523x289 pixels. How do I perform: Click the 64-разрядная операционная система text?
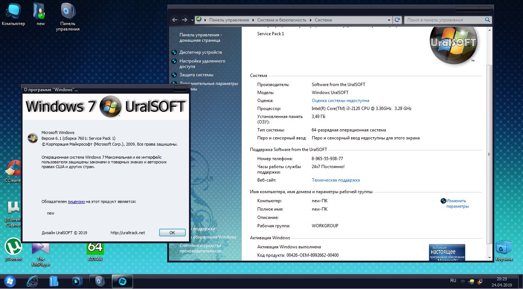click(x=349, y=130)
